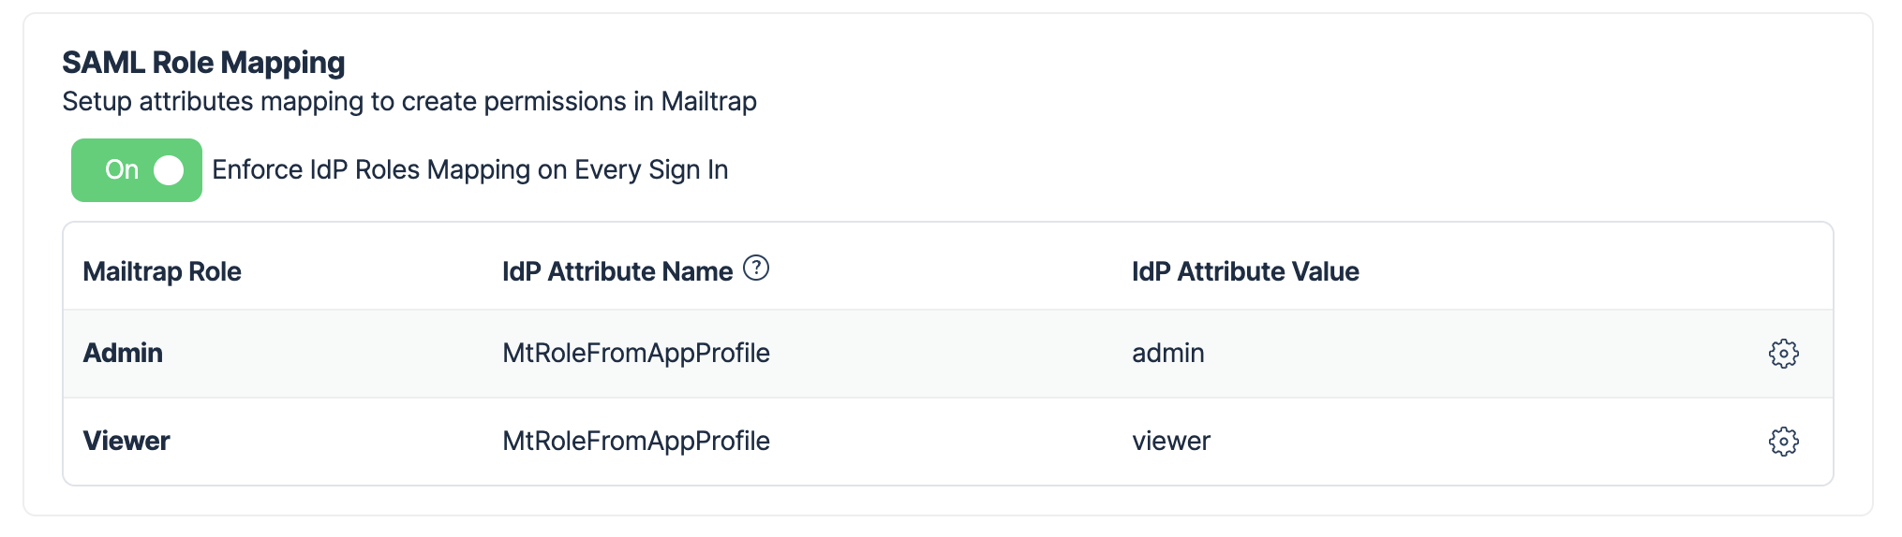Click the SAML Role Mapping heading
This screenshot has width=1902, height=537.
(x=203, y=63)
